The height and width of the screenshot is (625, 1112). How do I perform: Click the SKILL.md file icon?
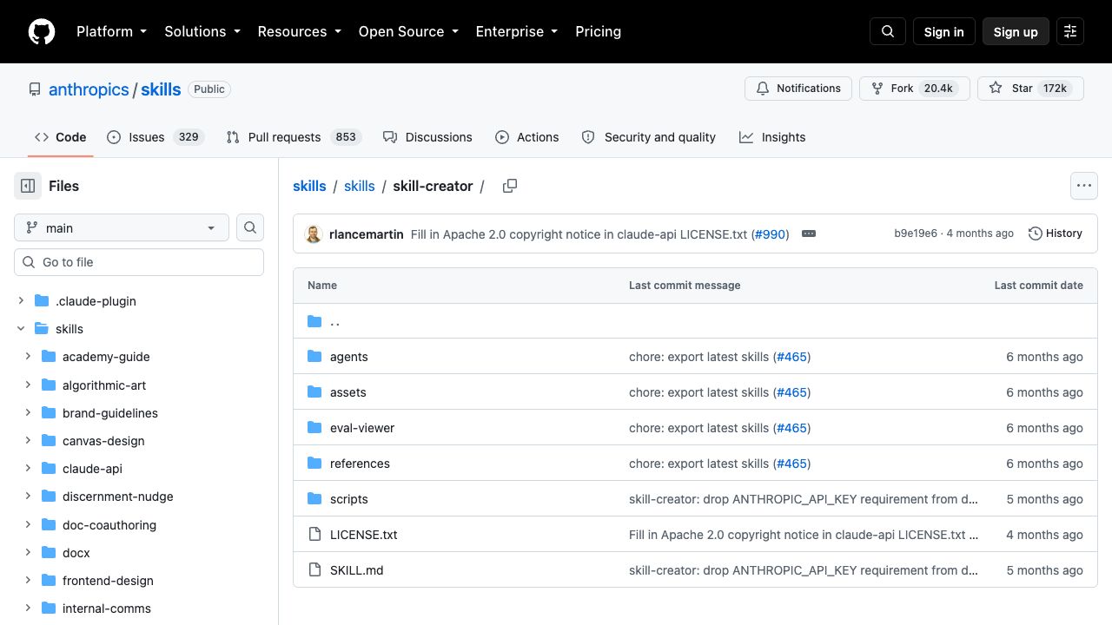[x=314, y=570]
